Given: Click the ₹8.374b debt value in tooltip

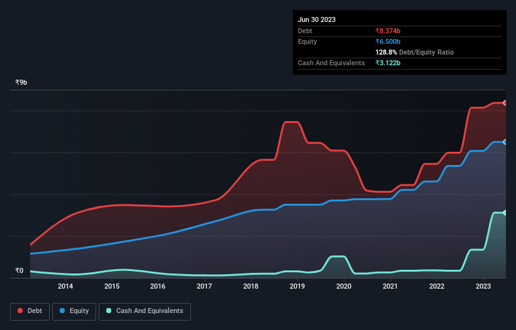Looking at the screenshot, I should (x=388, y=31).
